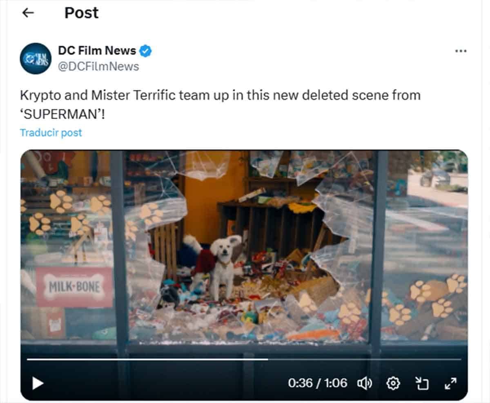Image resolution: width=490 pixels, height=403 pixels.
Task: Click the played portion of the video progress bar
Action: tap(147, 359)
